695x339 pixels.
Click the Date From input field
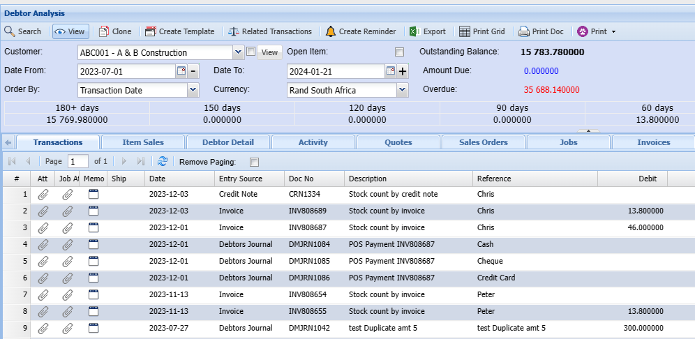[126, 71]
